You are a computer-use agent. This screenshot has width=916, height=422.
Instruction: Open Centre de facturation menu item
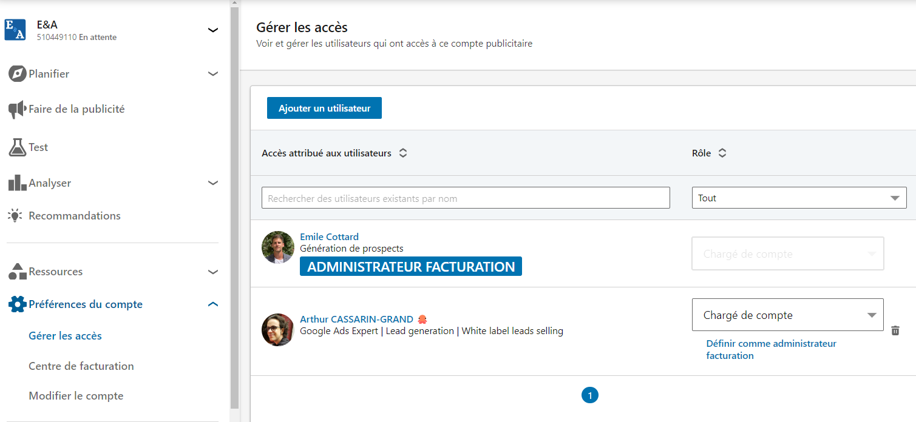(81, 366)
